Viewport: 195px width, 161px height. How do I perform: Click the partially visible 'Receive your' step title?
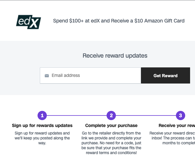[x=176, y=126]
